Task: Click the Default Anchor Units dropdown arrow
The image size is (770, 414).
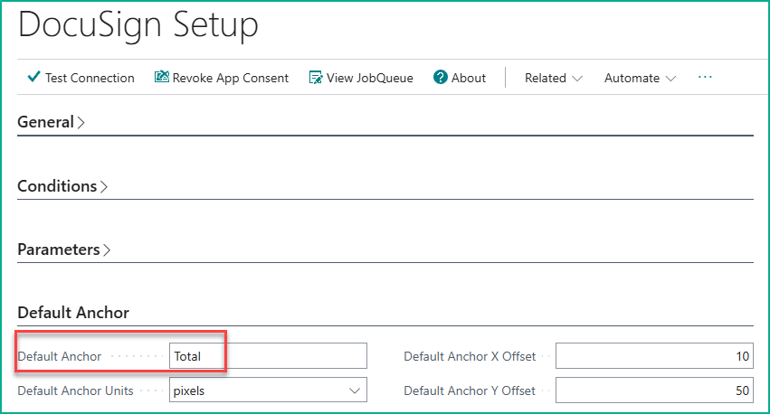Action: pos(355,390)
